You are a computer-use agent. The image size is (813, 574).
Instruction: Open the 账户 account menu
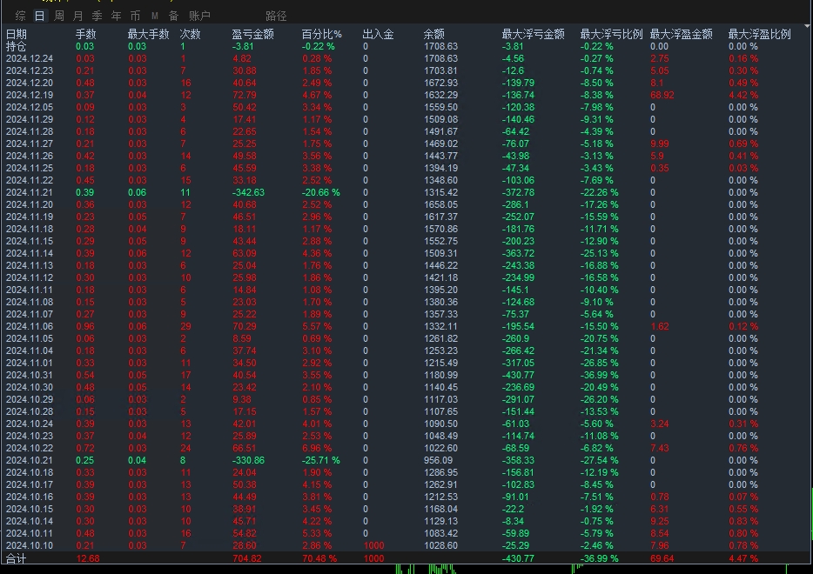(200, 15)
